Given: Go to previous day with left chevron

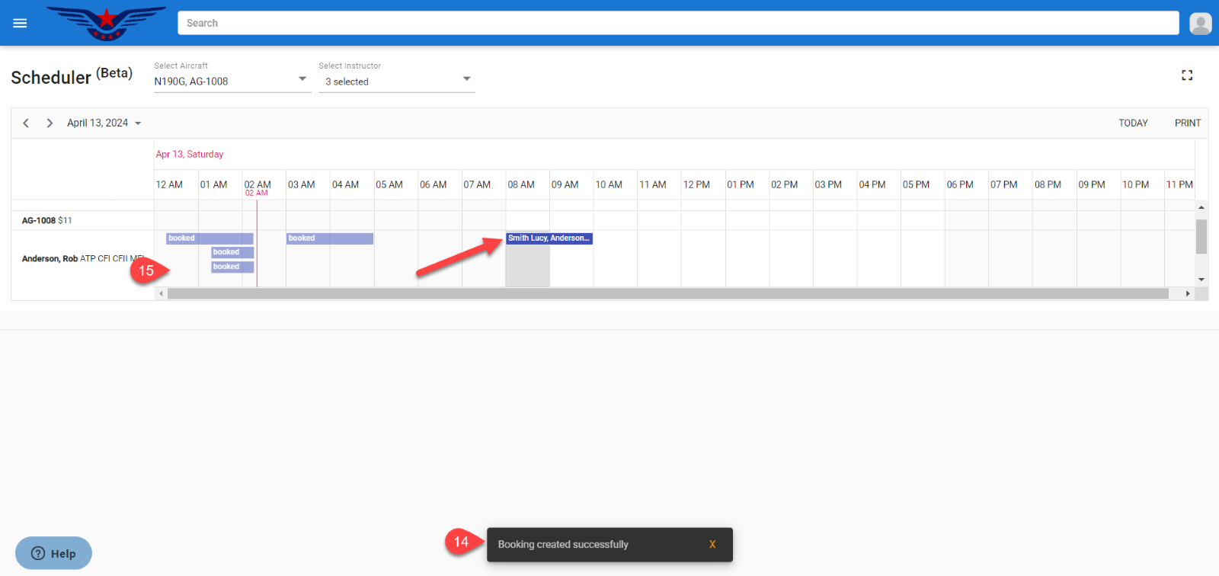Looking at the screenshot, I should tap(26, 123).
